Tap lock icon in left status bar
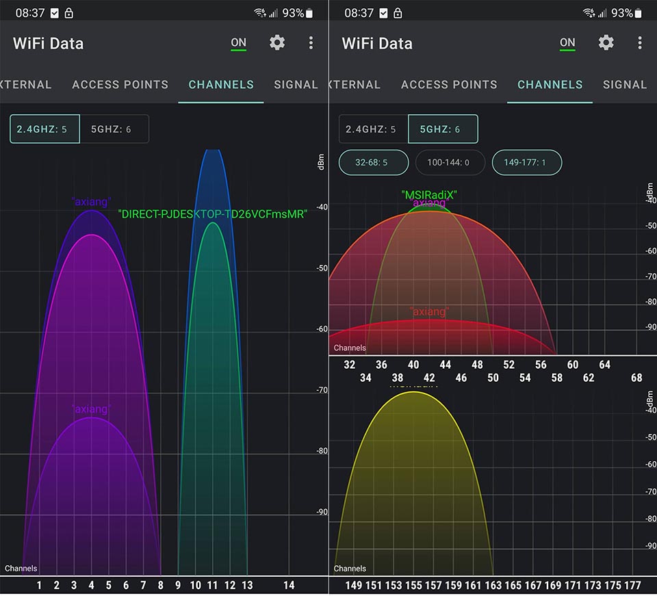 (69, 13)
